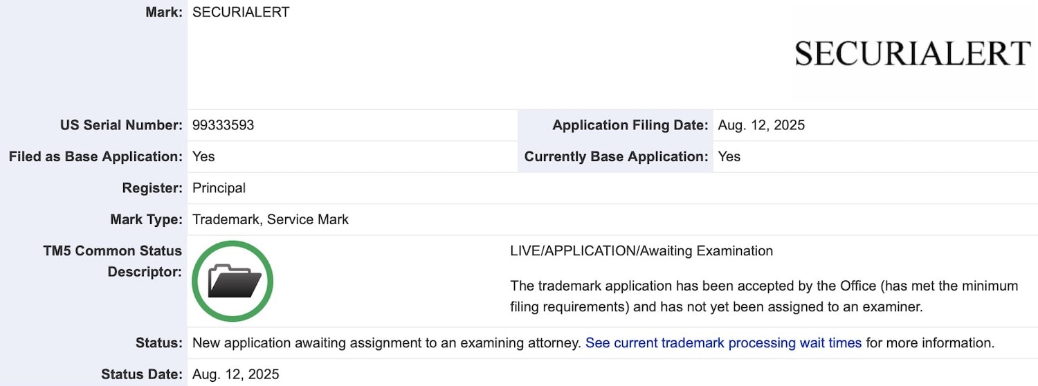Click the TM5 Common Status Descriptor label

click(113, 261)
